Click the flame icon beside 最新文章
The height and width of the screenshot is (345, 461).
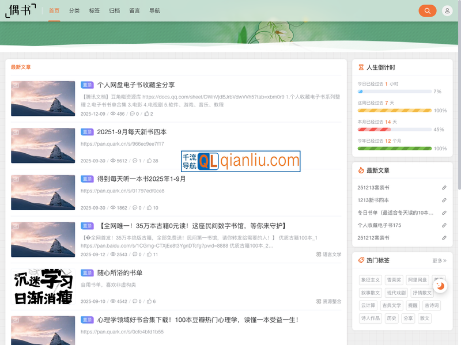coord(361,170)
